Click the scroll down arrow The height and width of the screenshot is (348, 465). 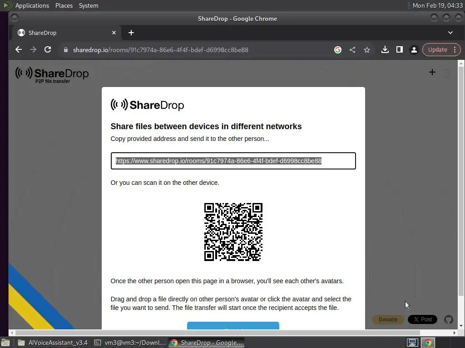pos(461,326)
